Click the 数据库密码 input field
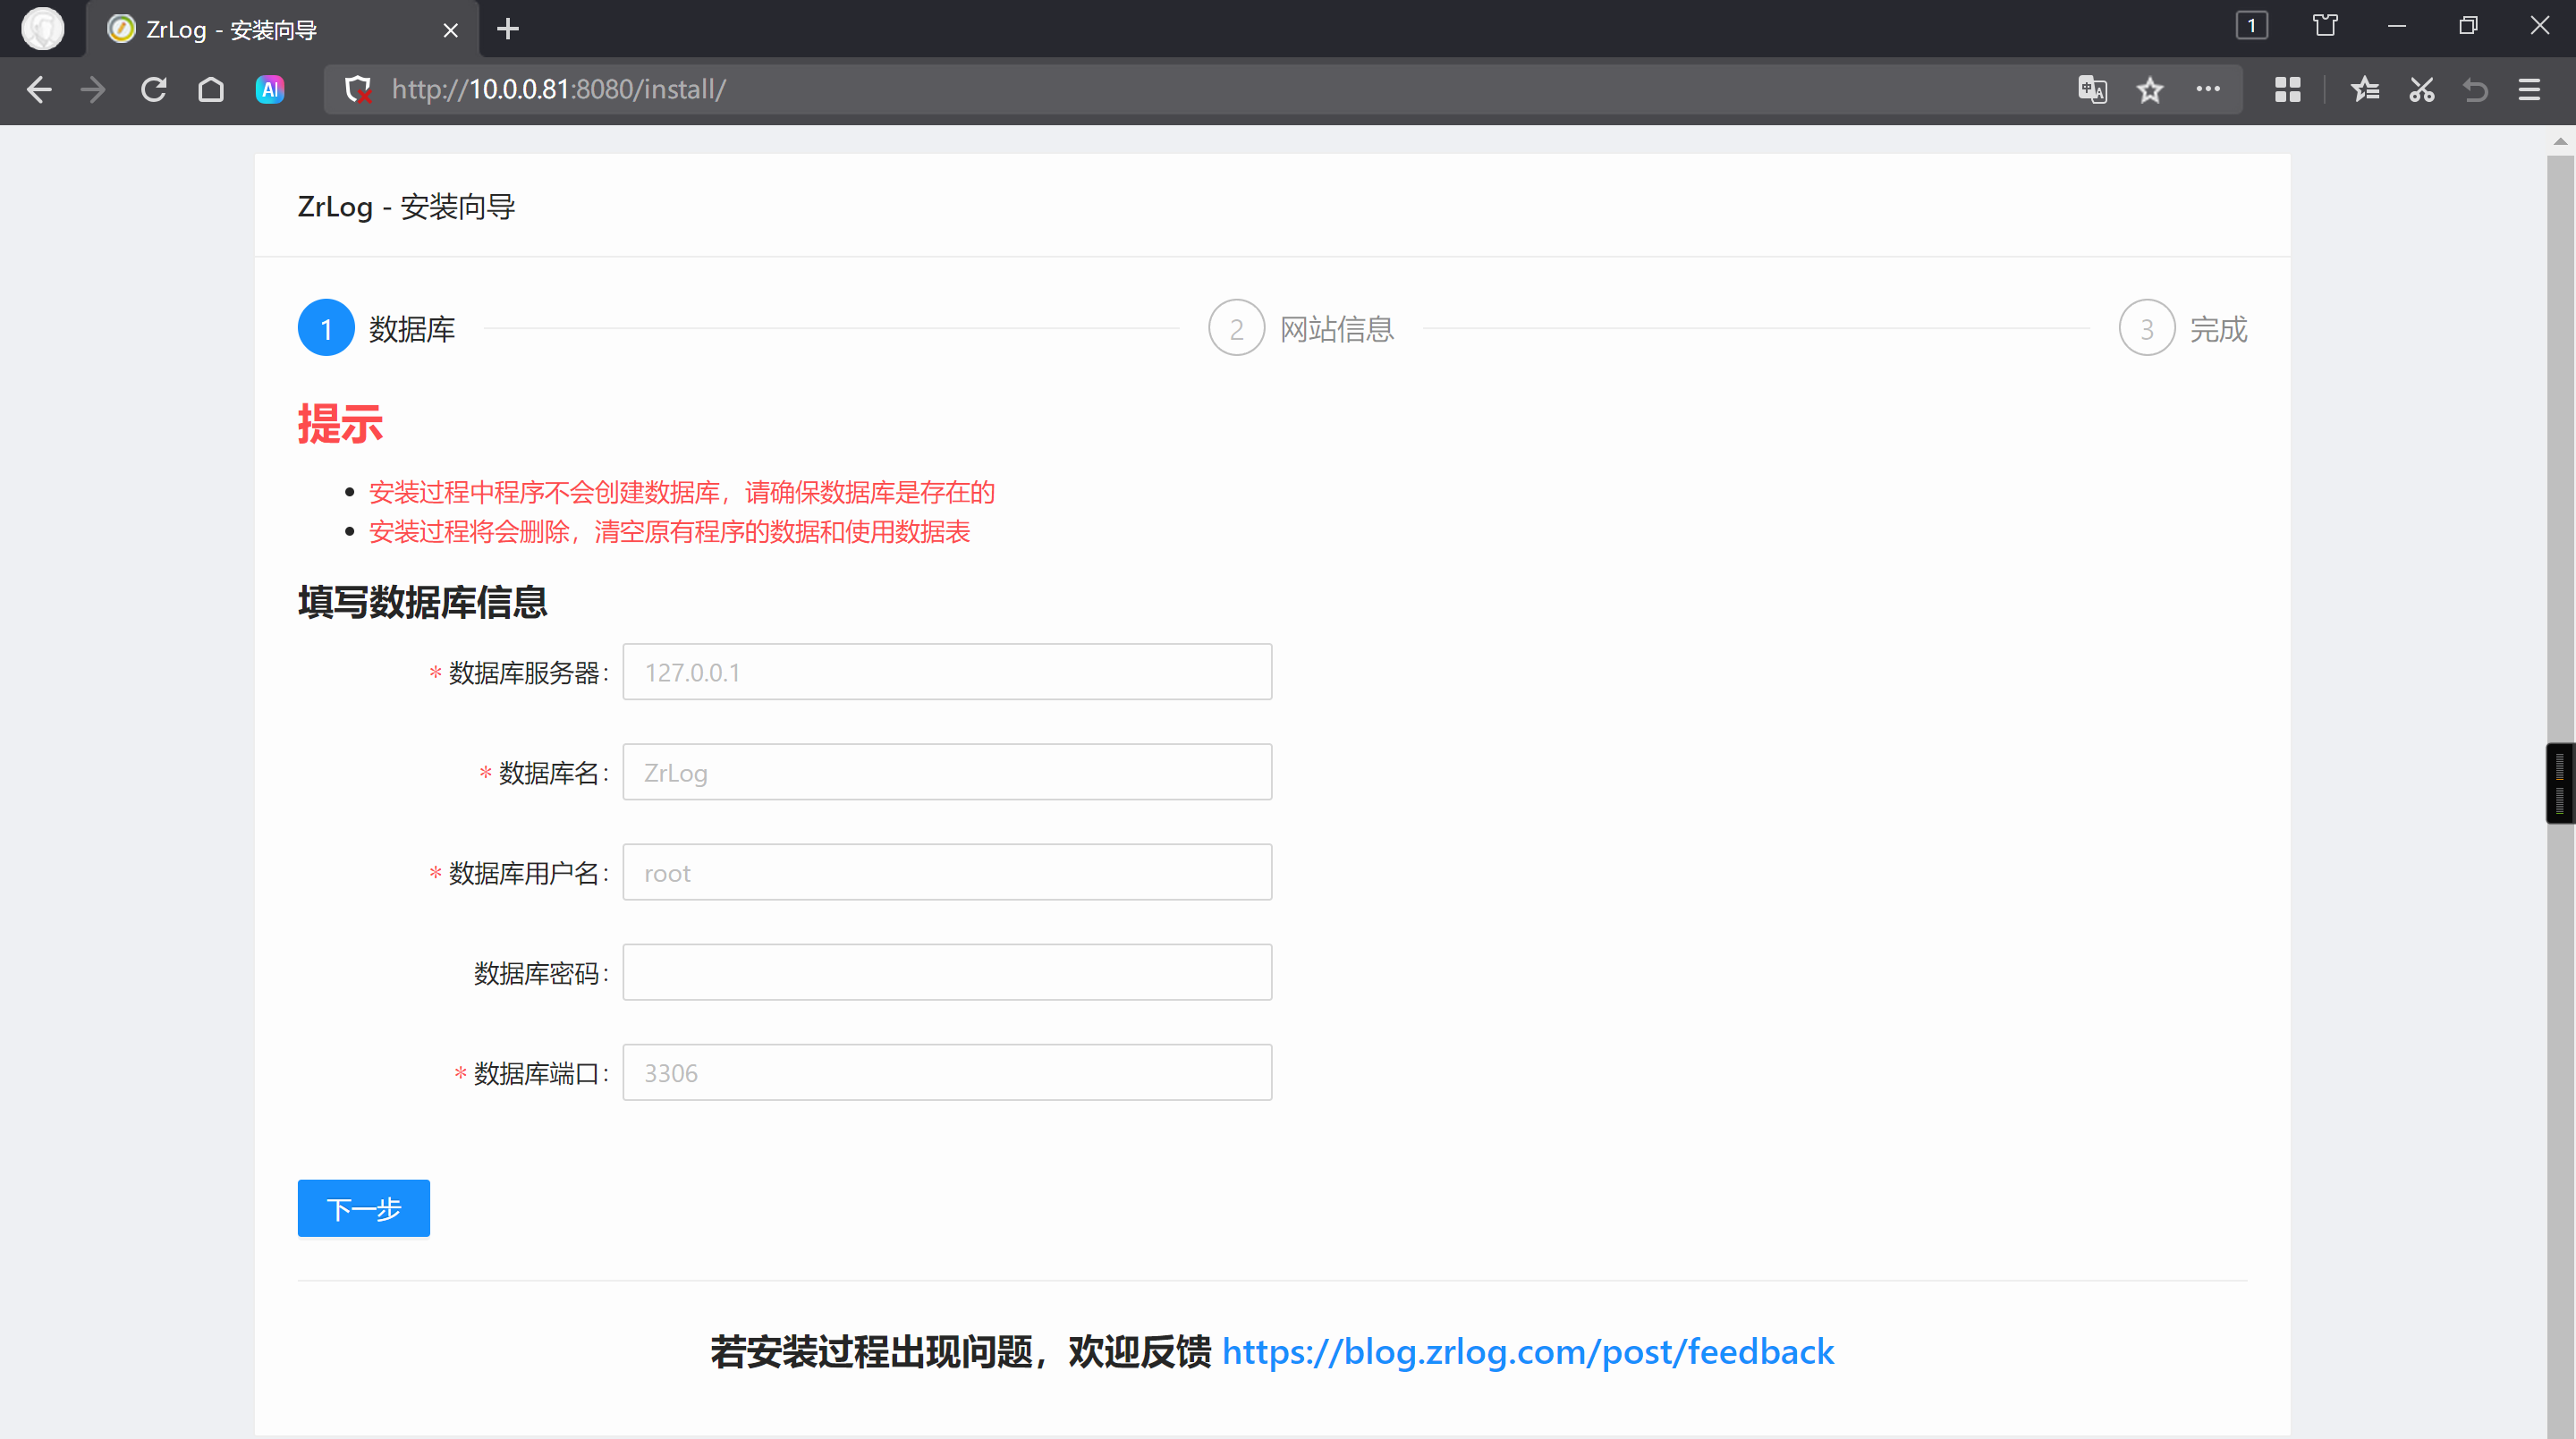Screen dimensions: 2576x1439 pos(946,972)
